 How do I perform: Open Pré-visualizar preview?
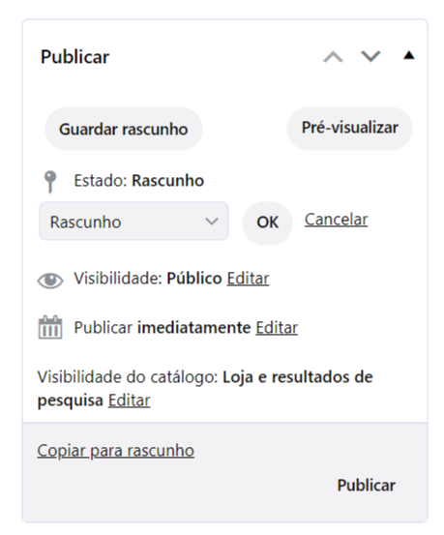pos(350,128)
